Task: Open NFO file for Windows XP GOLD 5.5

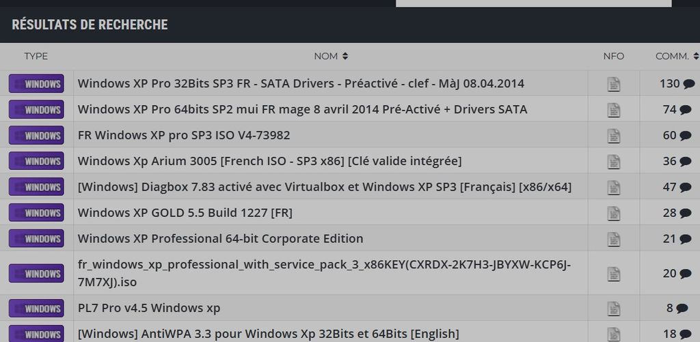Action: (x=614, y=213)
